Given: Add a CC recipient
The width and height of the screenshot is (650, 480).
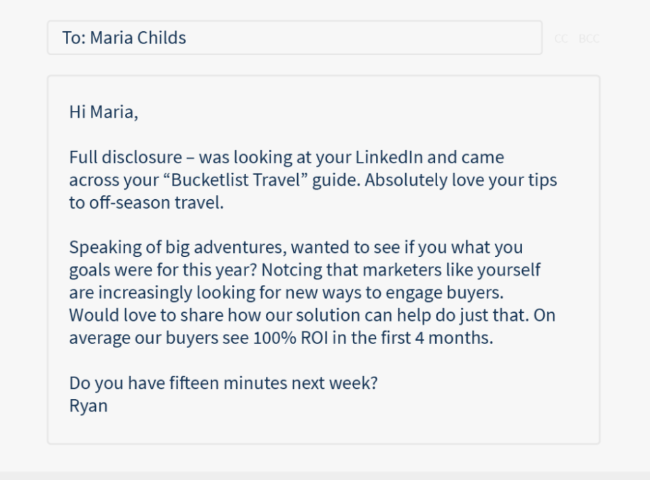Looking at the screenshot, I should coord(561,39).
